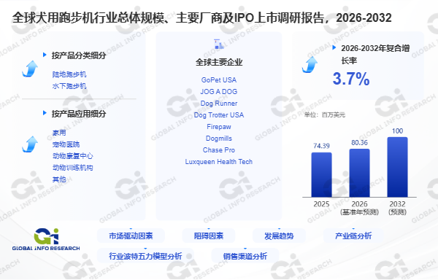Click the triangle bullet before 按产品分类细分
Image resolution: width=438 pixels, height=280 pixels.
point(45,55)
